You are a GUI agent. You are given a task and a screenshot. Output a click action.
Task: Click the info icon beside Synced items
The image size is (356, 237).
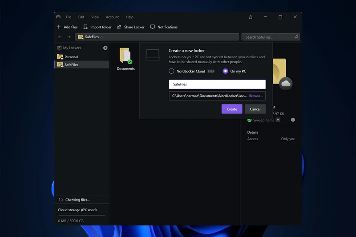click(293, 120)
